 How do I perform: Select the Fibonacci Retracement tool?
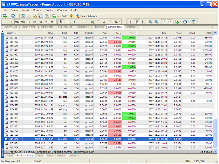click(98, 22)
